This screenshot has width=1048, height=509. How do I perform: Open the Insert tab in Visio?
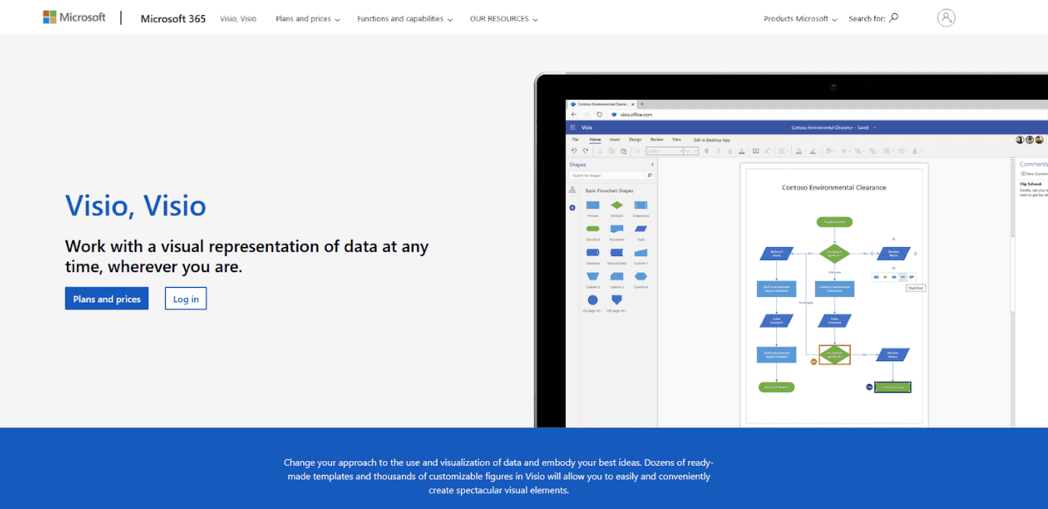[615, 139]
